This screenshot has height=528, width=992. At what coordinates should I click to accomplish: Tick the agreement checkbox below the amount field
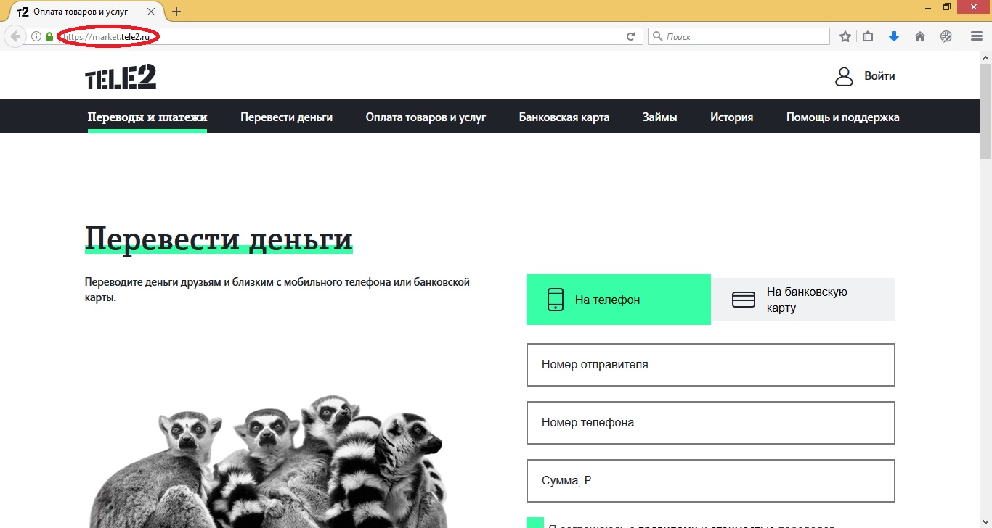click(535, 523)
